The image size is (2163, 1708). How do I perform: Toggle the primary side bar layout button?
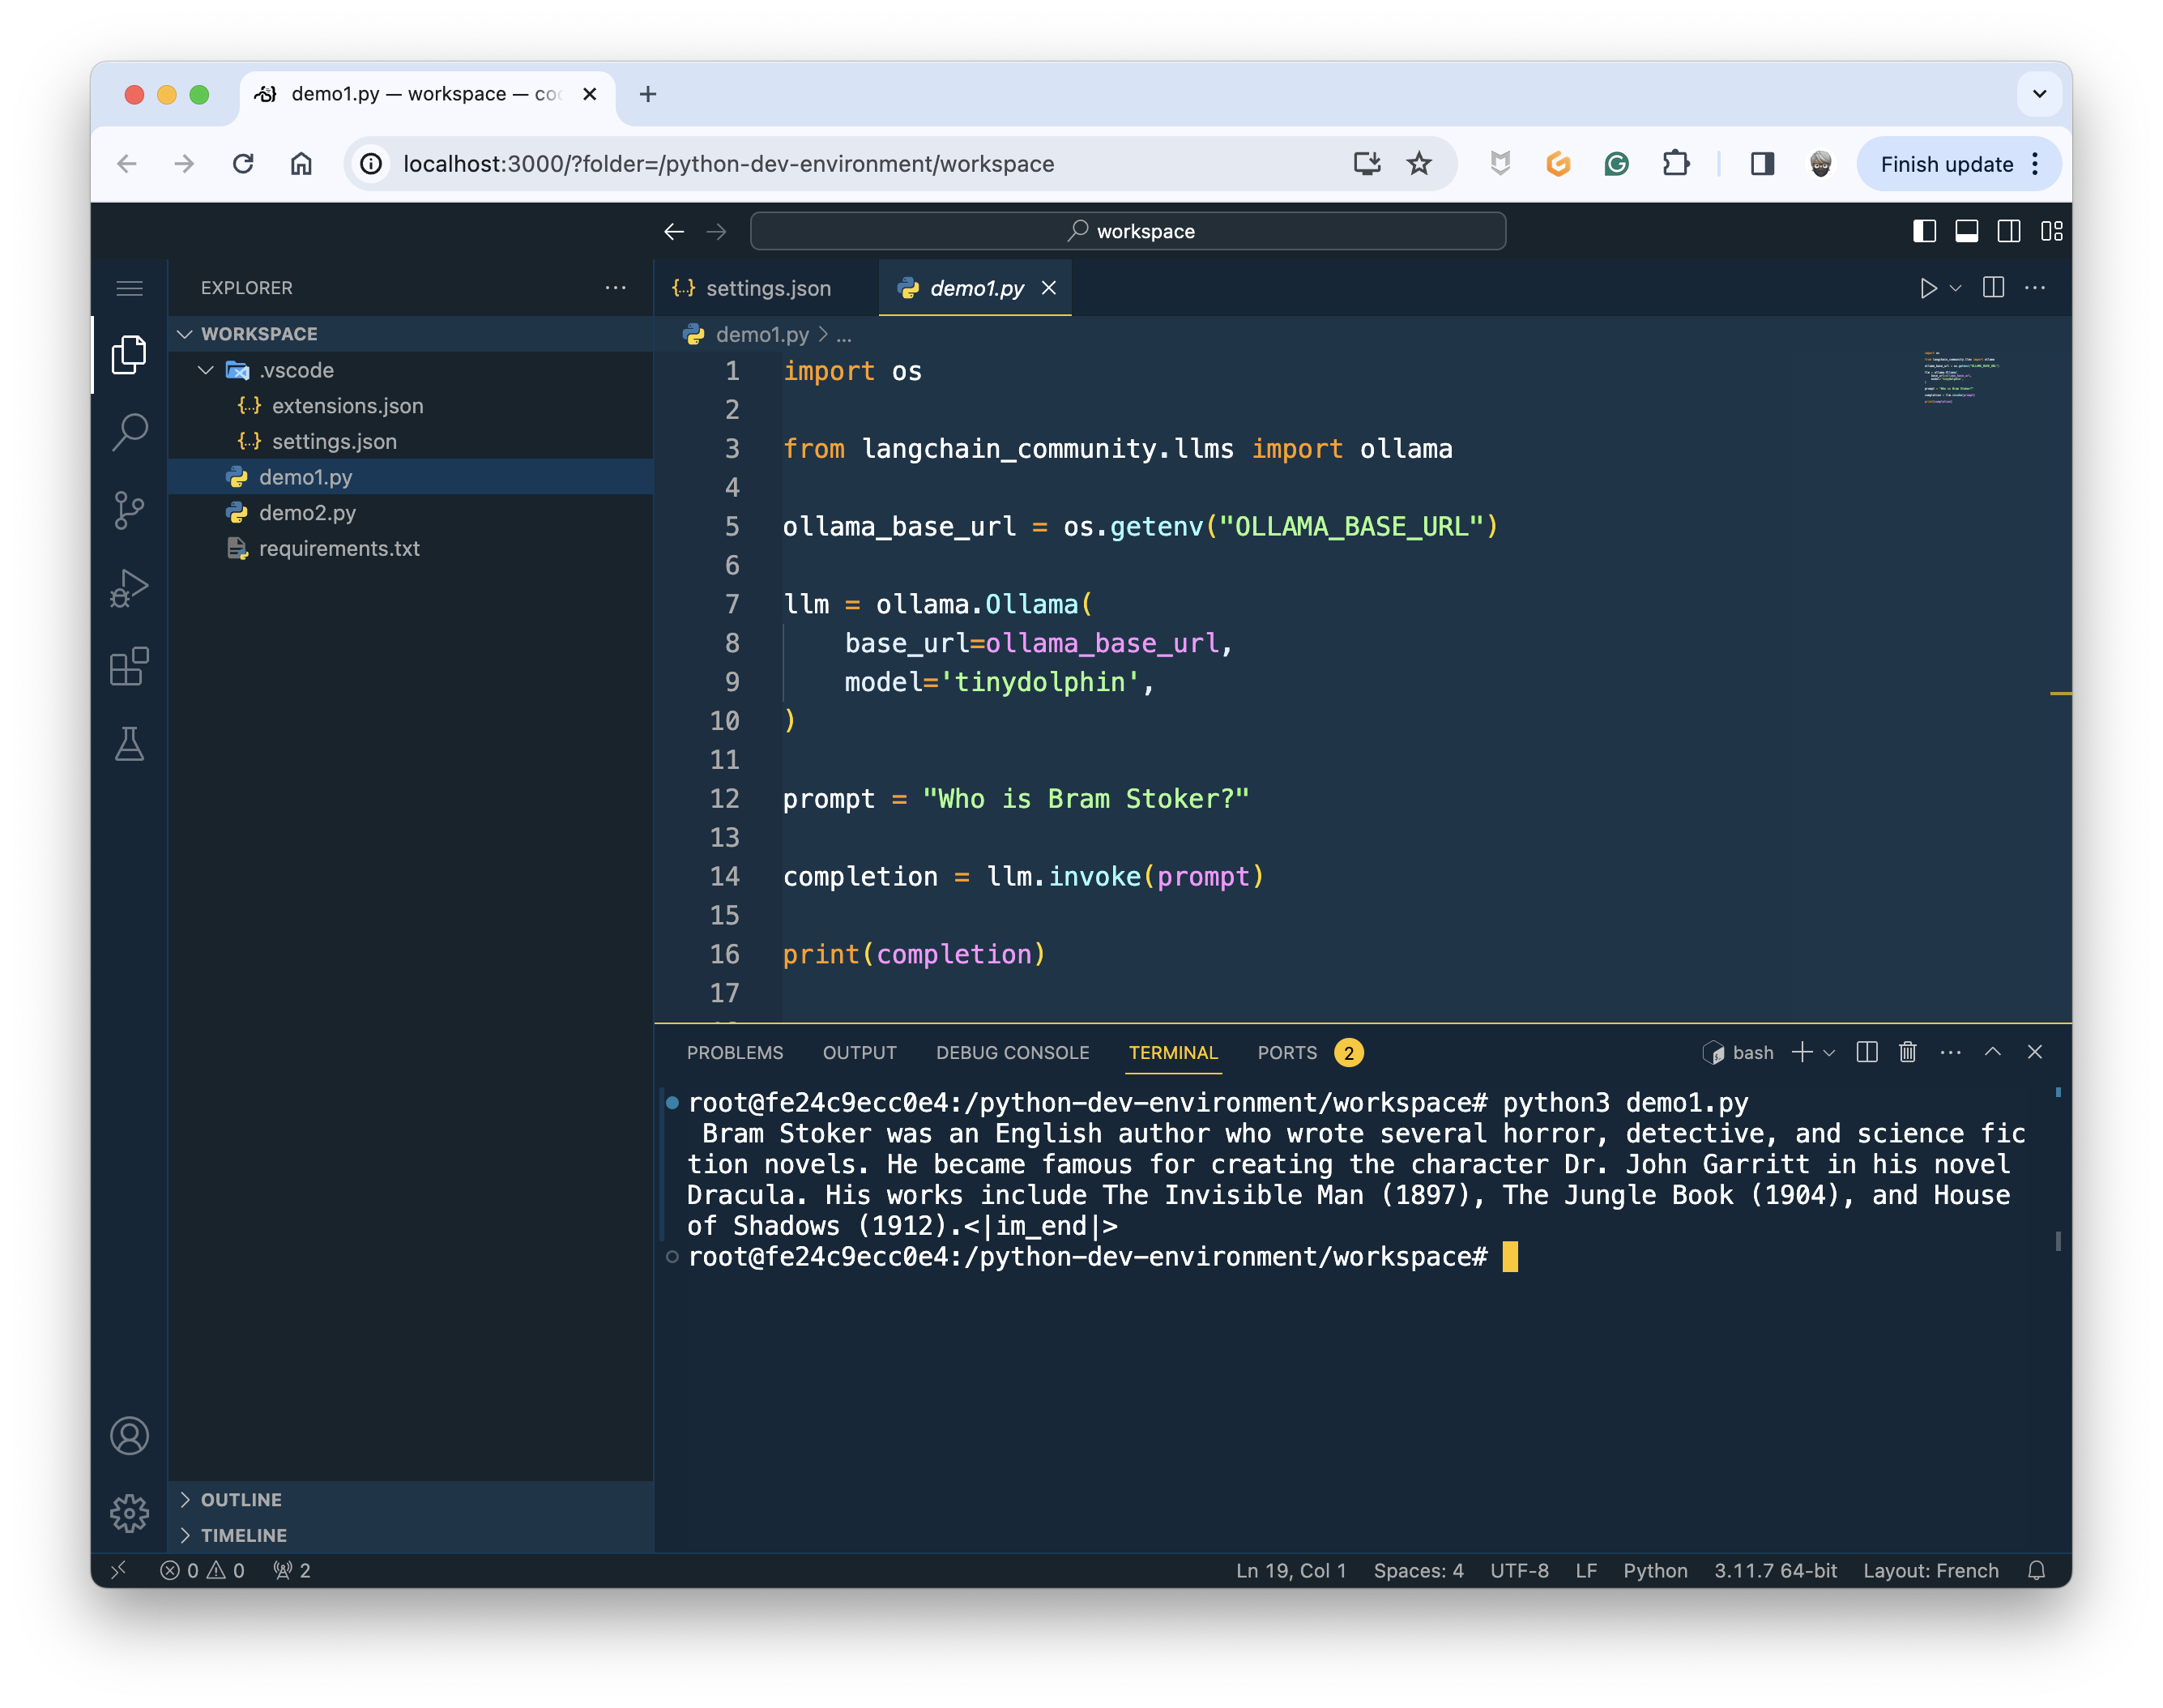click(1924, 231)
